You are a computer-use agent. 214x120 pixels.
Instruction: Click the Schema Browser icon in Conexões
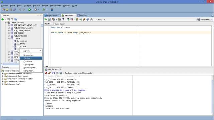(16, 19)
